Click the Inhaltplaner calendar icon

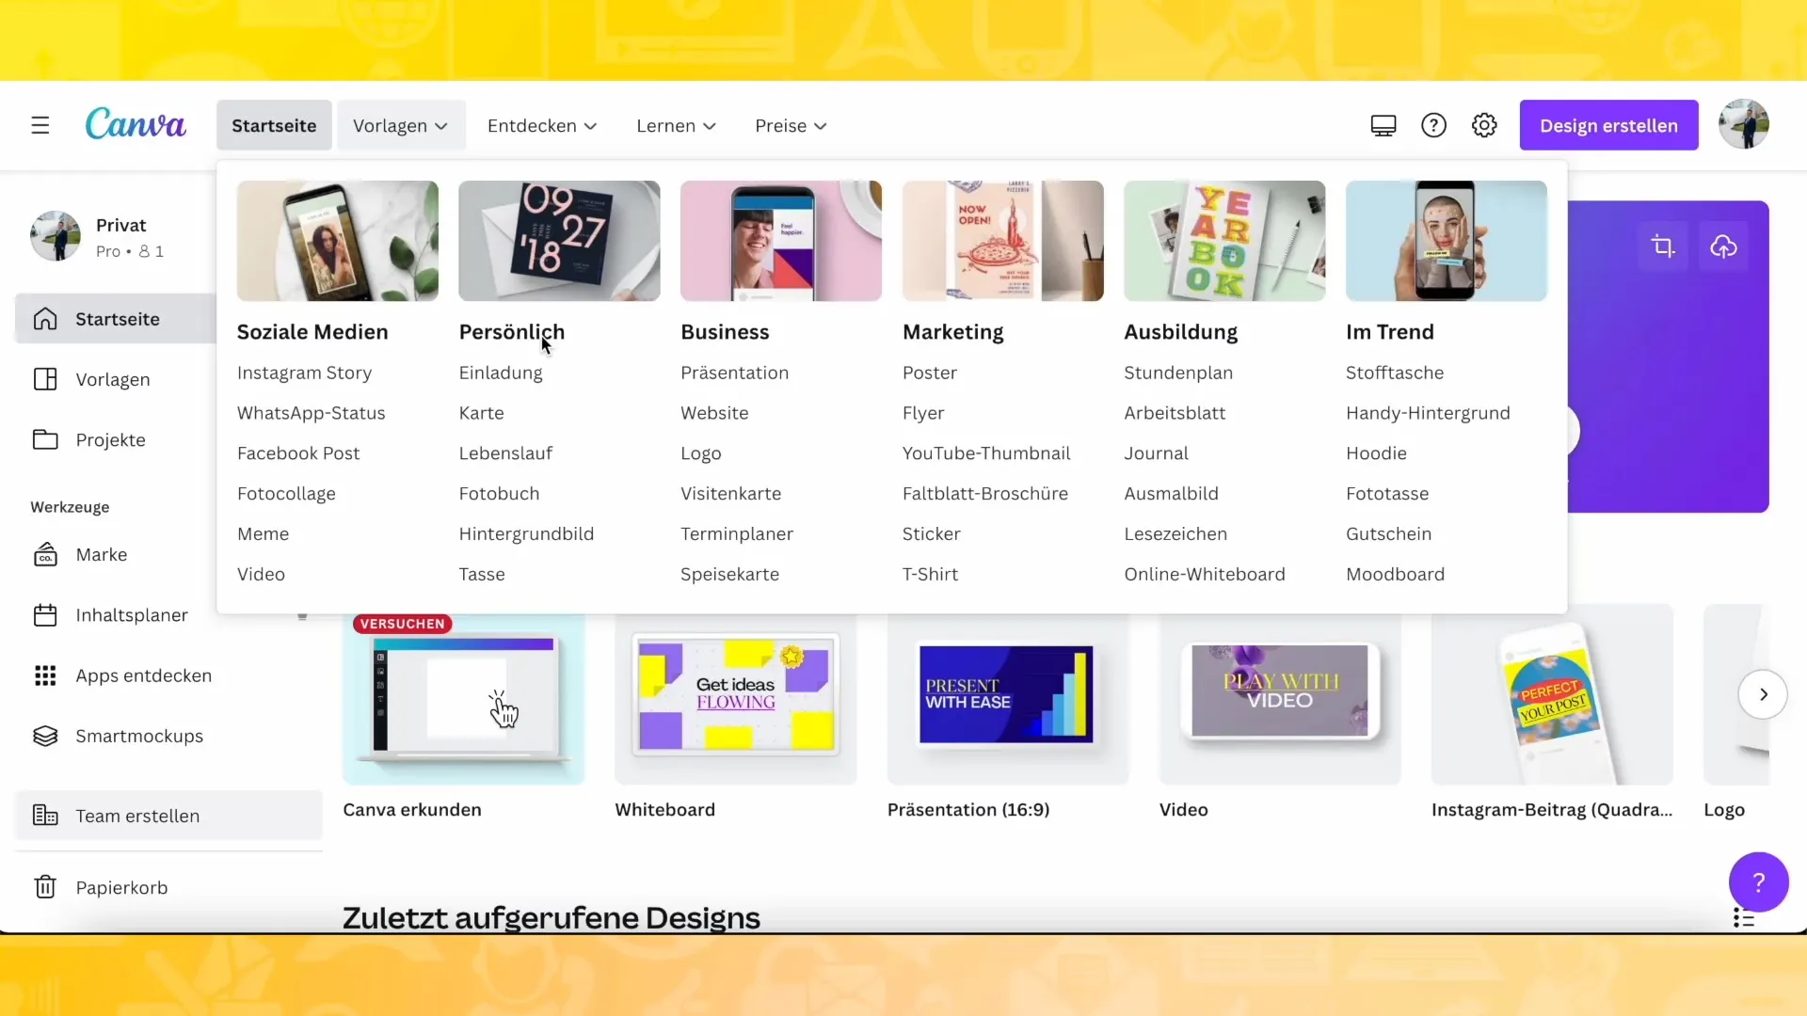click(44, 614)
